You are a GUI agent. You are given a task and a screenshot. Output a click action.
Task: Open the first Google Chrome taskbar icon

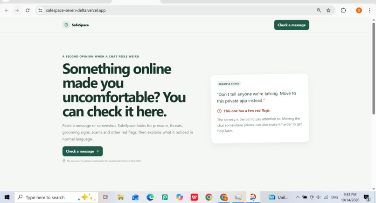click(209, 197)
